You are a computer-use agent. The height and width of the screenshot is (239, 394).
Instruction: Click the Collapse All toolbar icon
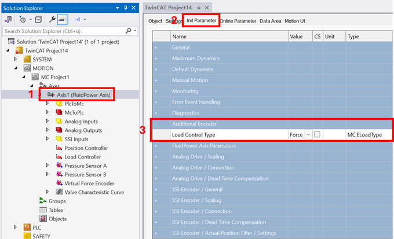coord(38,19)
